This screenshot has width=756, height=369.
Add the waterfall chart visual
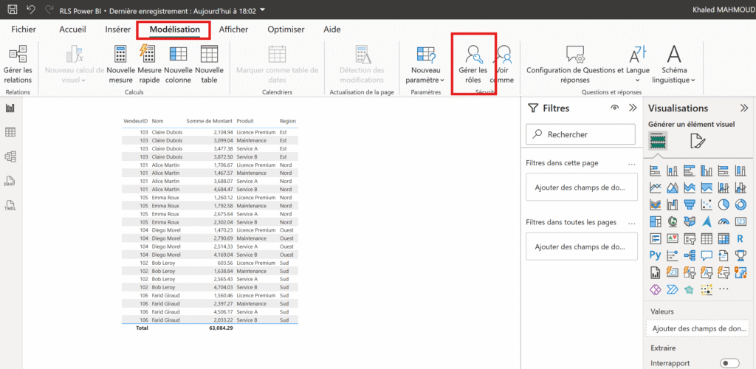click(x=672, y=204)
